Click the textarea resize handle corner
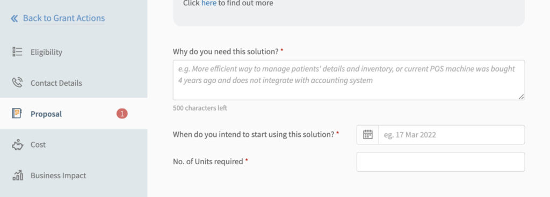 [x=521, y=97]
